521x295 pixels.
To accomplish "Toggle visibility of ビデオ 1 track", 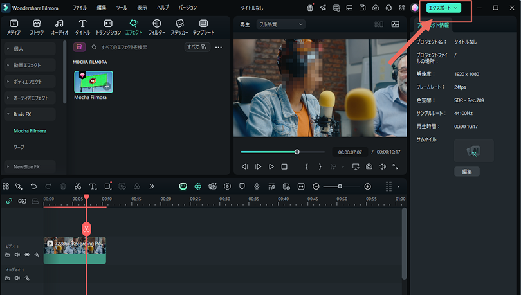I will [x=27, y=255].
